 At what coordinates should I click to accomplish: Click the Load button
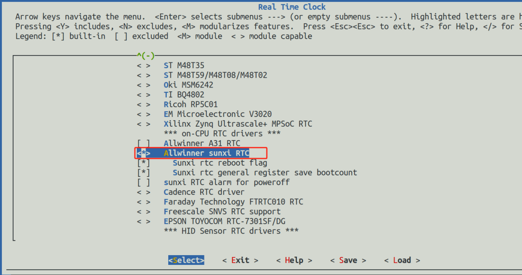pyautogui.click(x=402, y=261)
